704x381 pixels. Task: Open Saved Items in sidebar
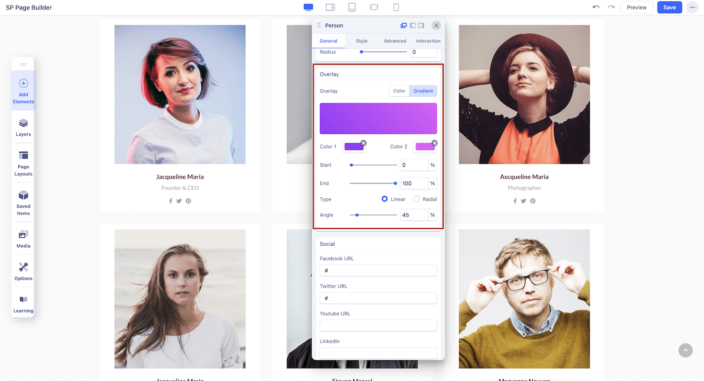[23, 202]
